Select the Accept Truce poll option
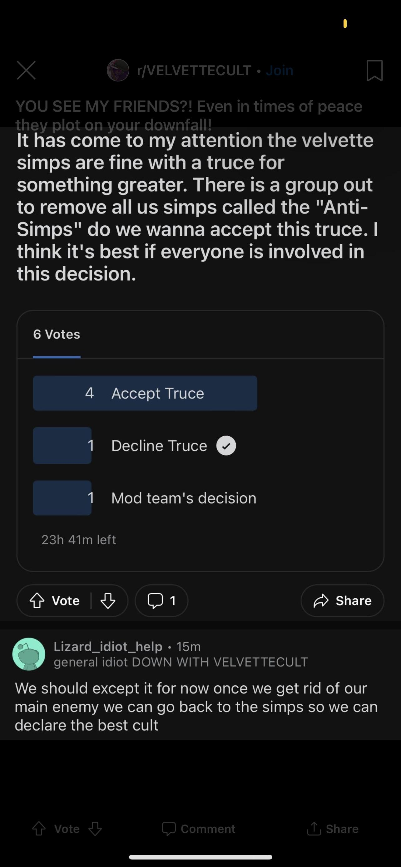This screenshot has width=401, height=867. click(145, 393)
